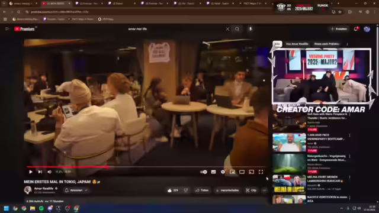Toggle the autoplay switch in player
The width and height of the screenshot is (379, 213).
pyautogui.click(x=204, y=172)
